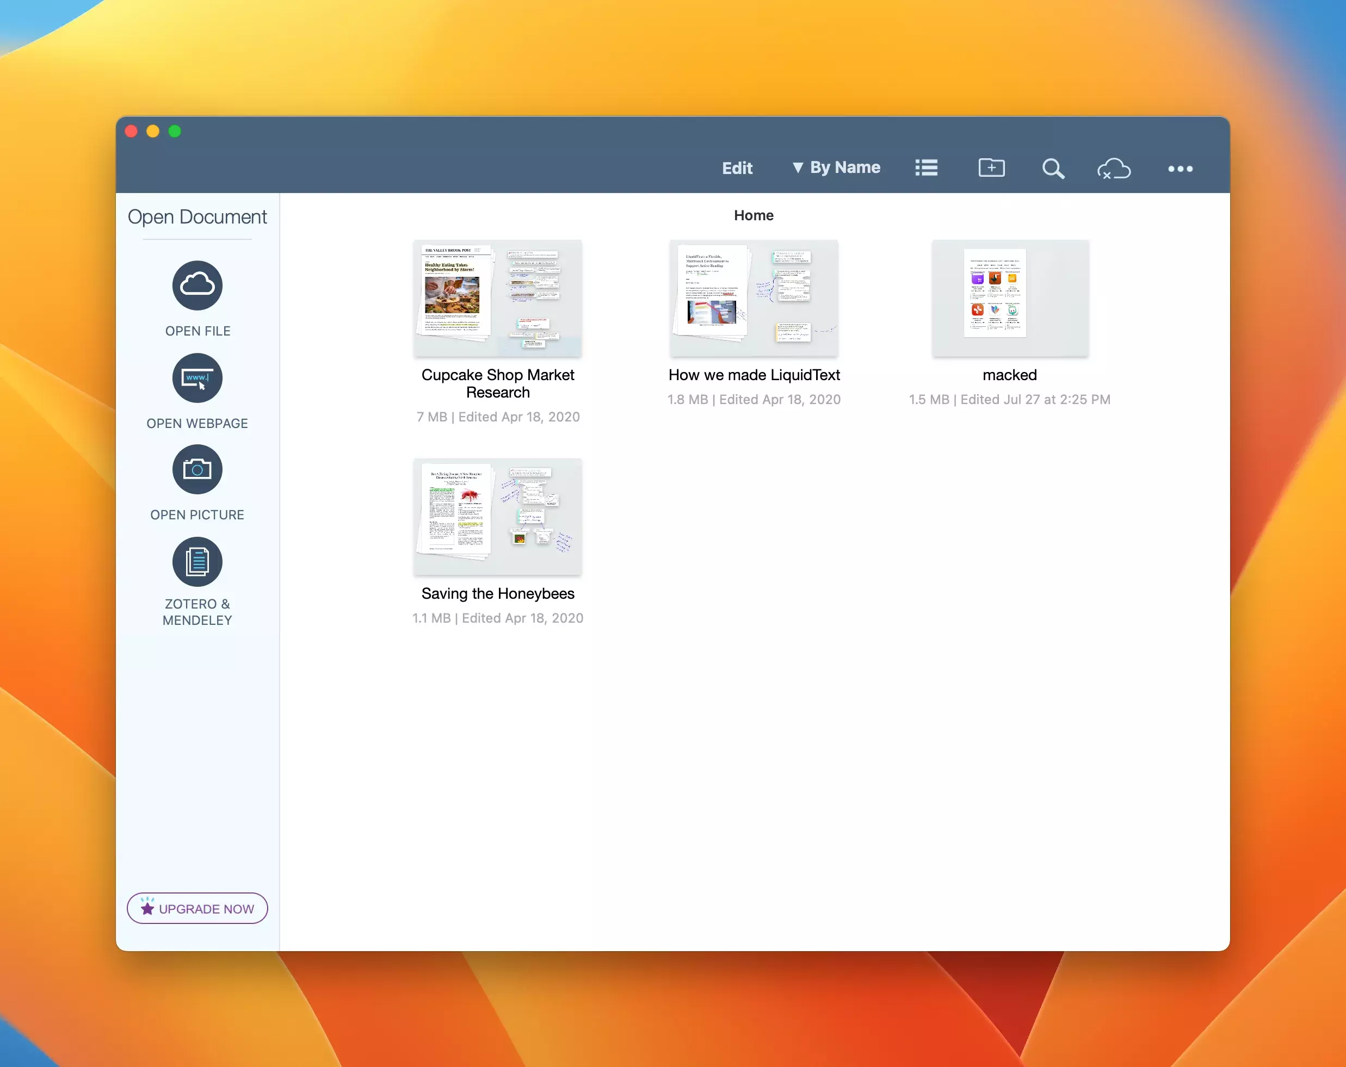
Task: Click the Edit button in toolbar
Action: [x=737, y=168]
